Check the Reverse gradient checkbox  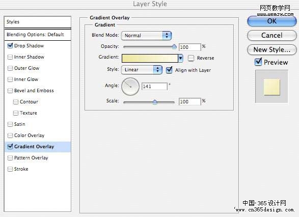tap(191, 58)
